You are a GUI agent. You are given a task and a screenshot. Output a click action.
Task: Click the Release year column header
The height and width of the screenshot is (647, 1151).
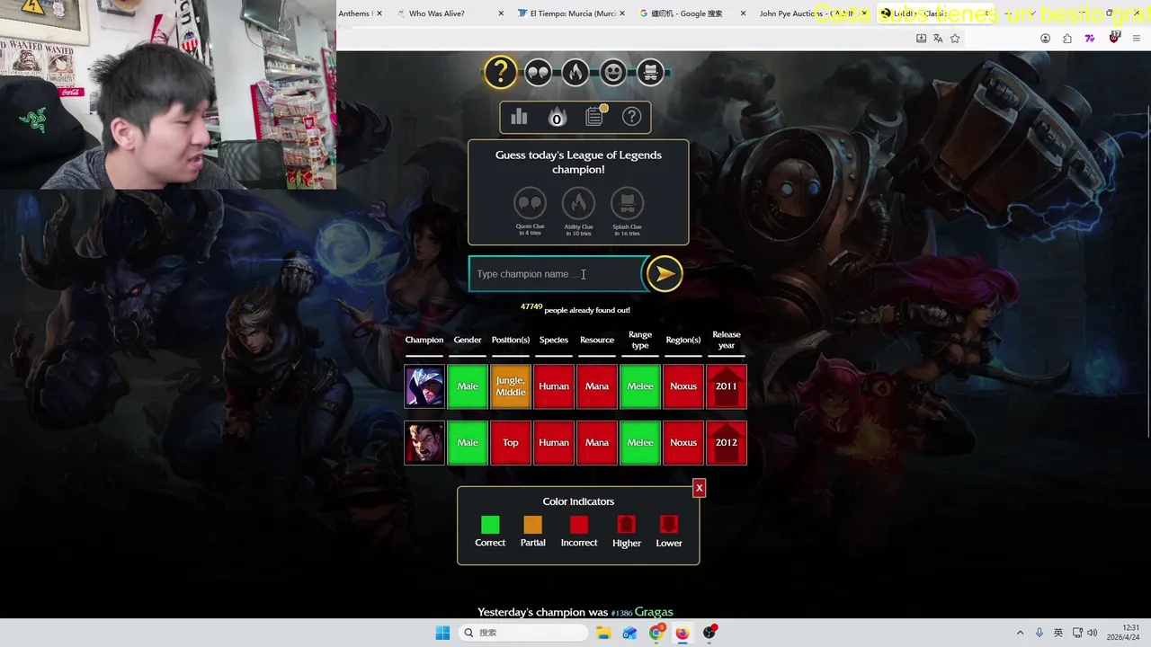pyautogui.click(x=727, y=340)
